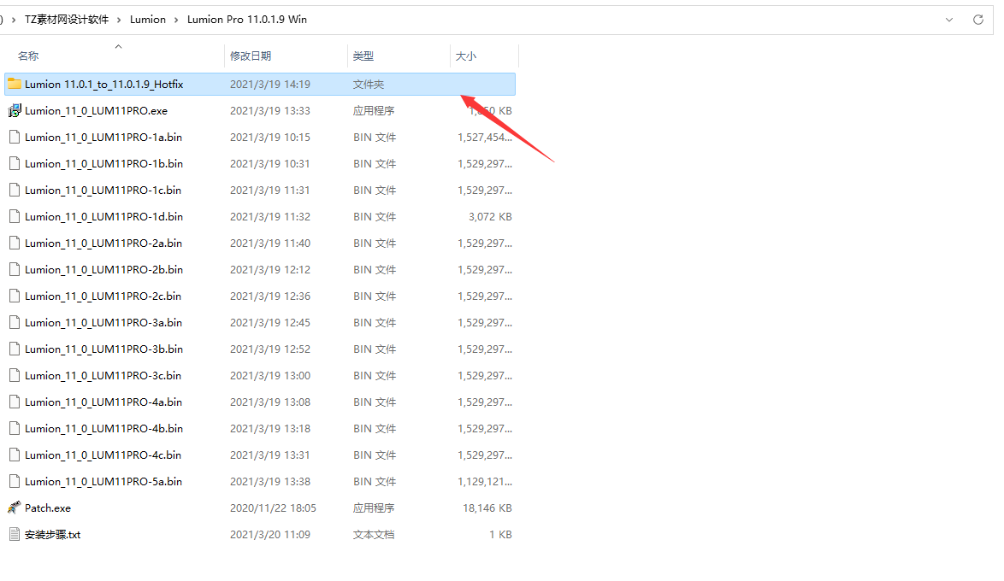
Task: Click the 1,129,121... size cell
Action: 485,481
